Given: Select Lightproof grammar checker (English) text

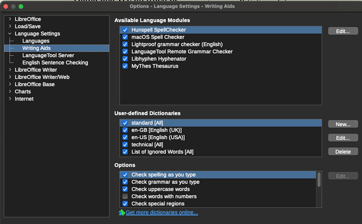Looking at the screenshot, I should 177,44.
